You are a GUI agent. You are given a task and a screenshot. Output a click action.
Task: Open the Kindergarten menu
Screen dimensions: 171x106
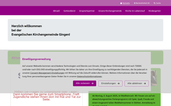pos(154,11)
